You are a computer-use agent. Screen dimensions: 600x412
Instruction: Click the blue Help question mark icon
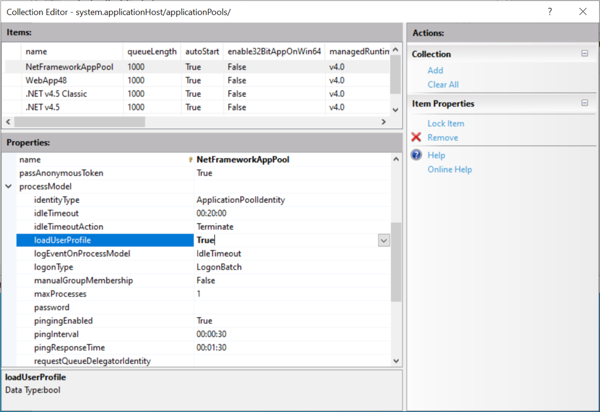[416, 155]
